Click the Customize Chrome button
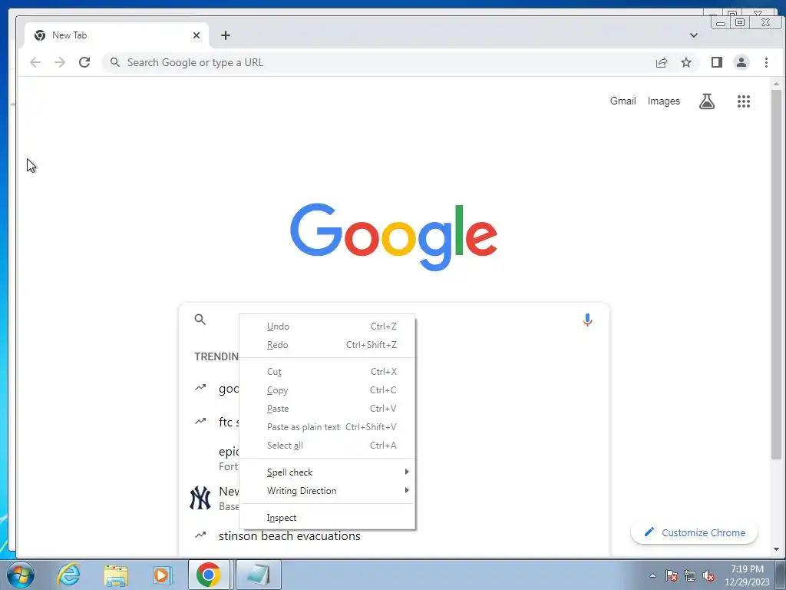The height and width of the screenshot is (590, 786). coord(694,532)
